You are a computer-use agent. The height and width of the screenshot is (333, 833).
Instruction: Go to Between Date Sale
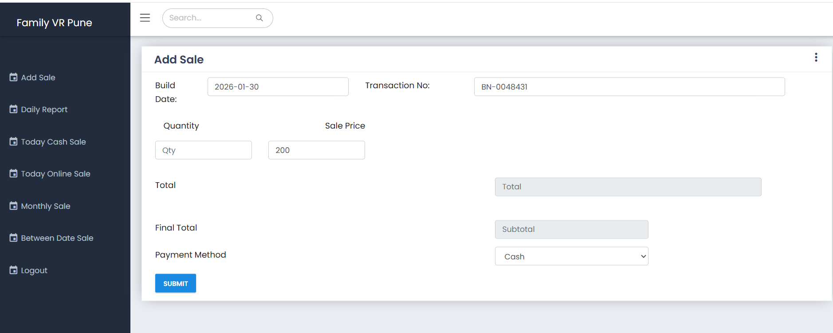(57, 238)
